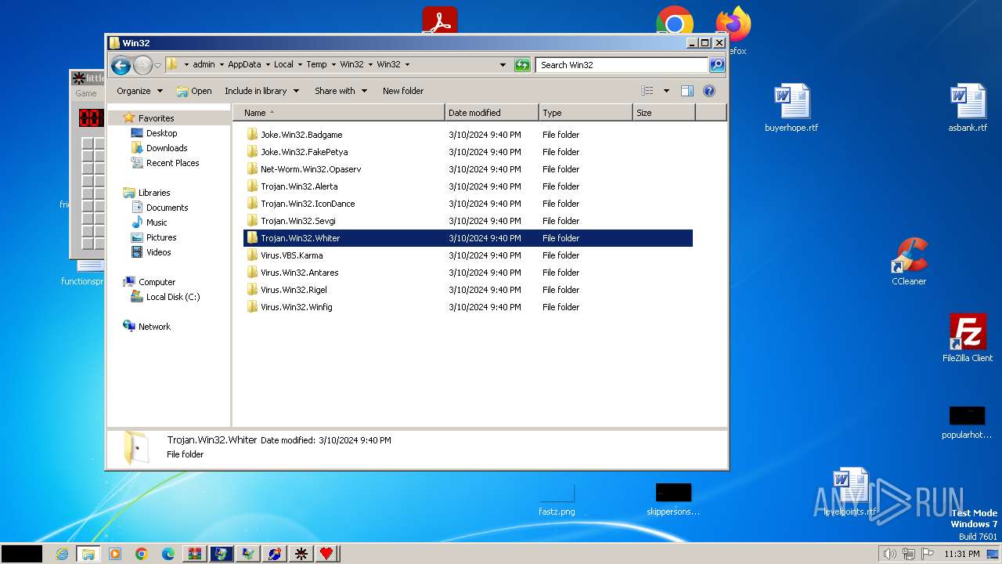The image size is (1002, 564).
Task: Select the Joke.Win32.FakePetya folder
Action: click(x=468, y=152)
